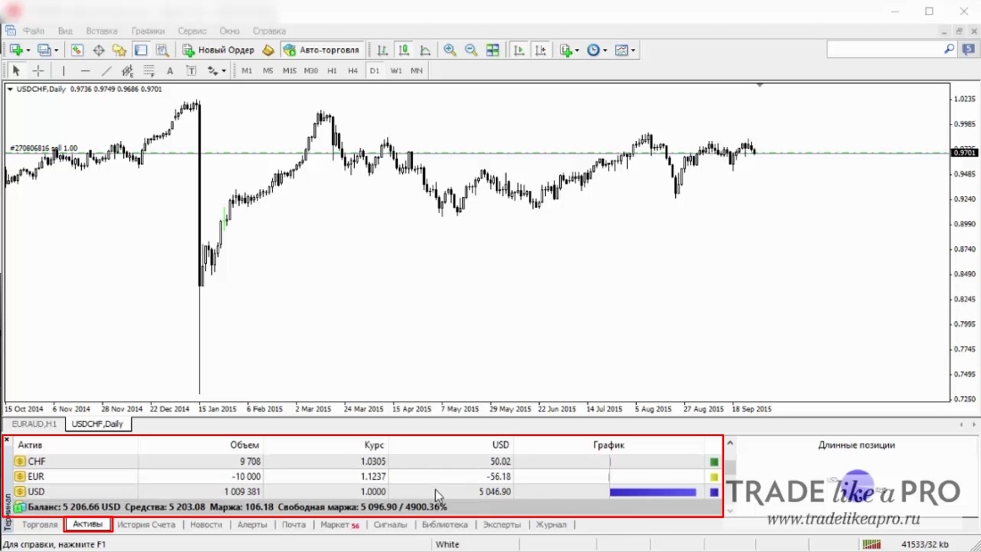Toggle the Terminal panel icon
This screenshot has width=981, height=552.
coord(141,50)
